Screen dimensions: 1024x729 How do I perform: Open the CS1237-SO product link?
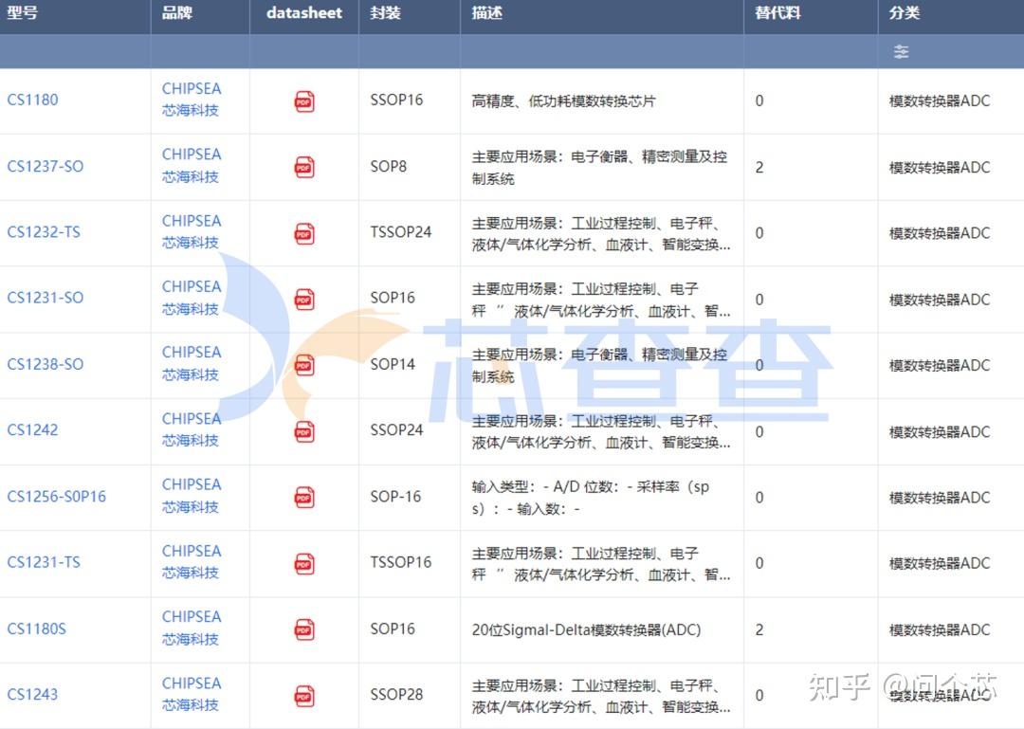(x=43, y=166)
